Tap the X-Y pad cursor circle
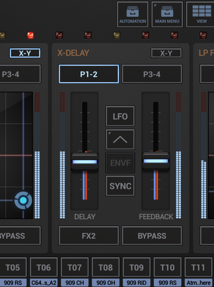The height and width of the screenshot is (287, 214). (23, 200)
